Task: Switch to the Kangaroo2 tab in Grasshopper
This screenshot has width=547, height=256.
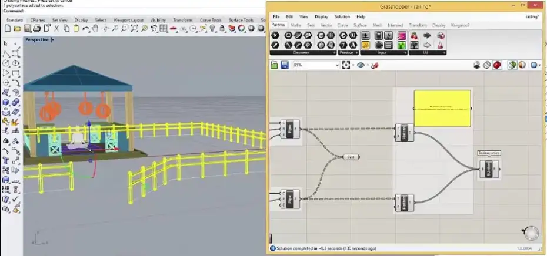Action: [460, 25]
